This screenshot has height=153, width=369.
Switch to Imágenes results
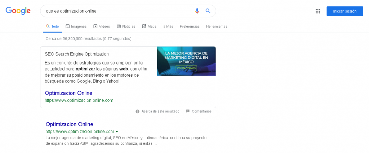76,27
